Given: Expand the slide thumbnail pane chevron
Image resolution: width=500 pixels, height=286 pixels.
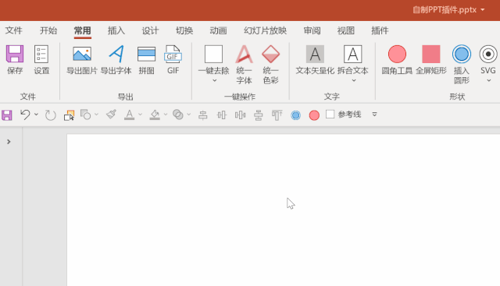Looking at the screenshot, I should [x=9, y=142].
